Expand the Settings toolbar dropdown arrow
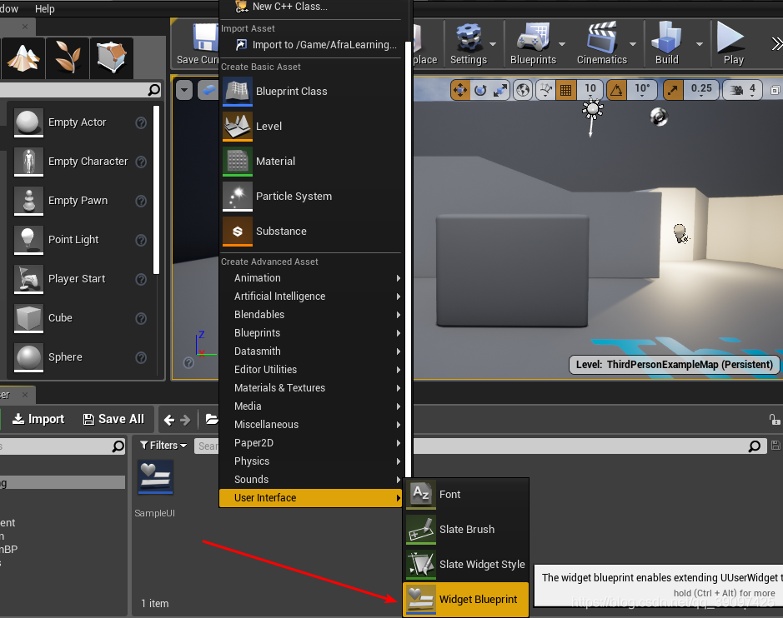783x618 pixels. tap(493, 44)
